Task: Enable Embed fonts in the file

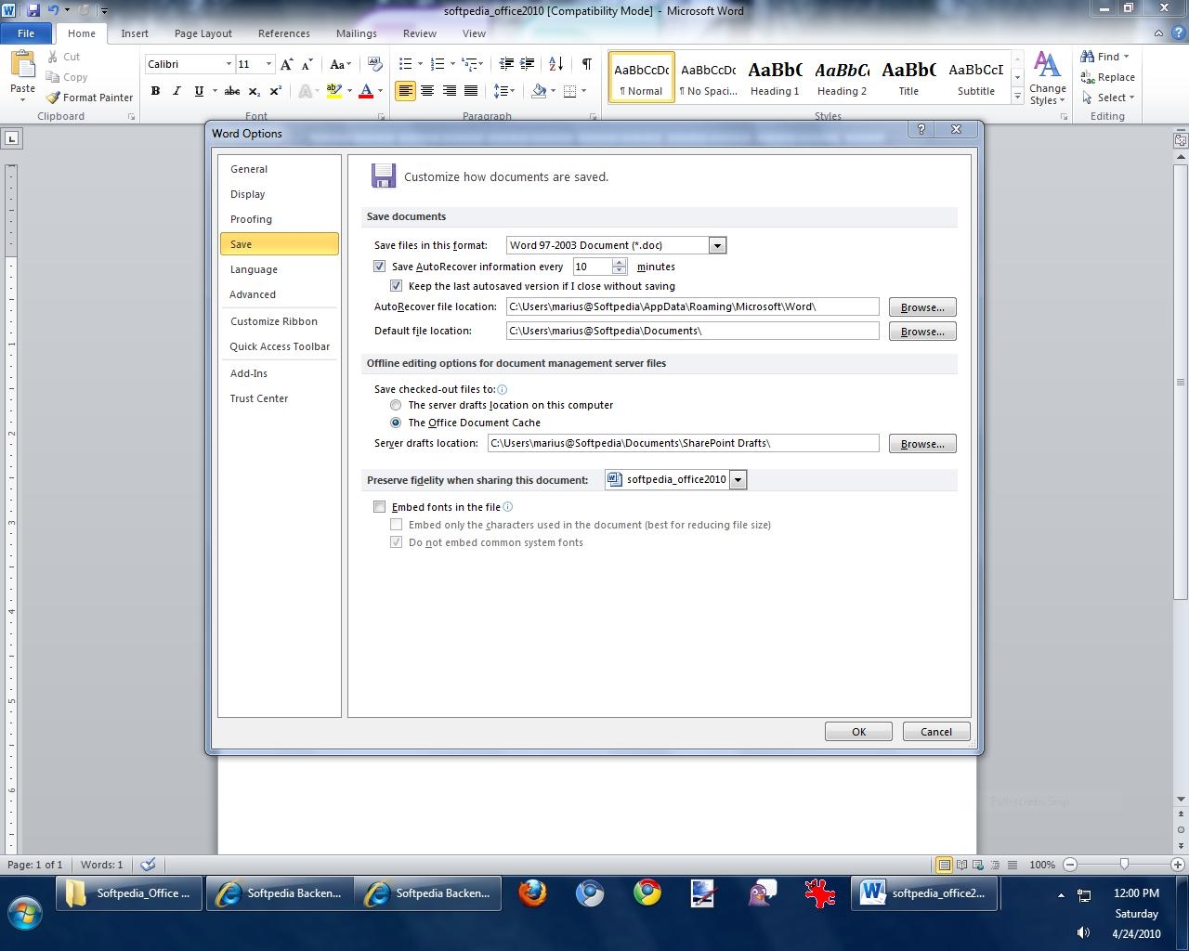Action: point(379,507)
